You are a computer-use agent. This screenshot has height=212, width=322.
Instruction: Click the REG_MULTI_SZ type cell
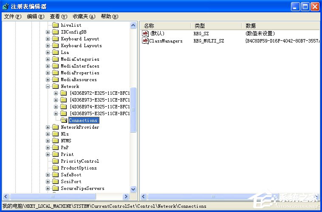point(209,41)
